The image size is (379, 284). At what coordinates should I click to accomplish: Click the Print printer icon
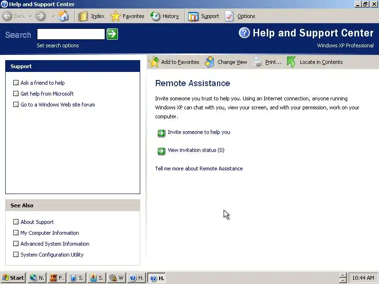(257, 62)
